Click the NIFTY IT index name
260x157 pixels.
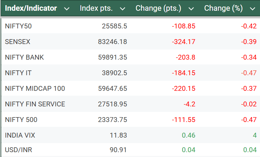(x=19, y=73)
